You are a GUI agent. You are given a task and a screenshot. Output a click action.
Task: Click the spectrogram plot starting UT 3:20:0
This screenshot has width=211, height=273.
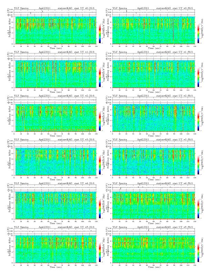[55, 162]
